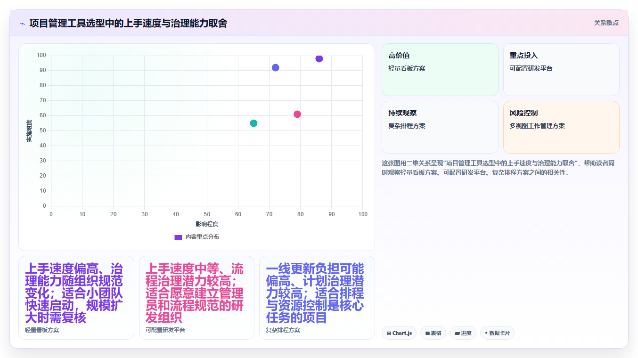Click the 轻量看板方案 caption under purple card
Screen dimensions: 638x358
pyautogui.click(x=42, y=330)
